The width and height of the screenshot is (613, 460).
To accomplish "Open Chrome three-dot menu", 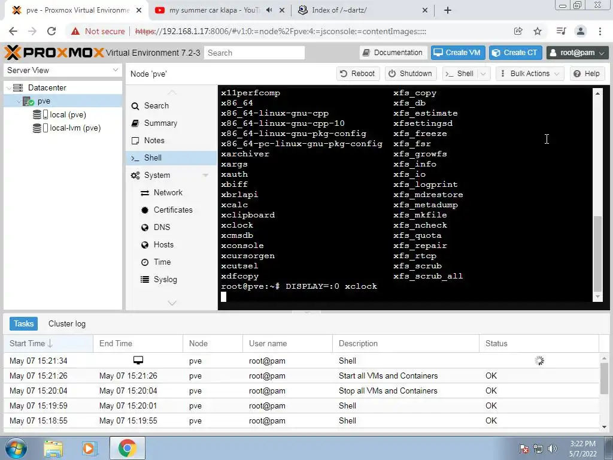I will pyautogui.click(x=600, y=31).
